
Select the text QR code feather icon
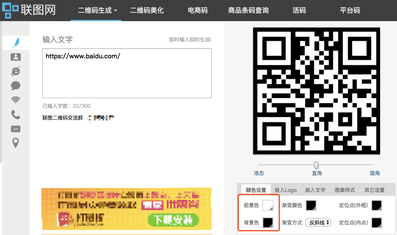point(16,42)
